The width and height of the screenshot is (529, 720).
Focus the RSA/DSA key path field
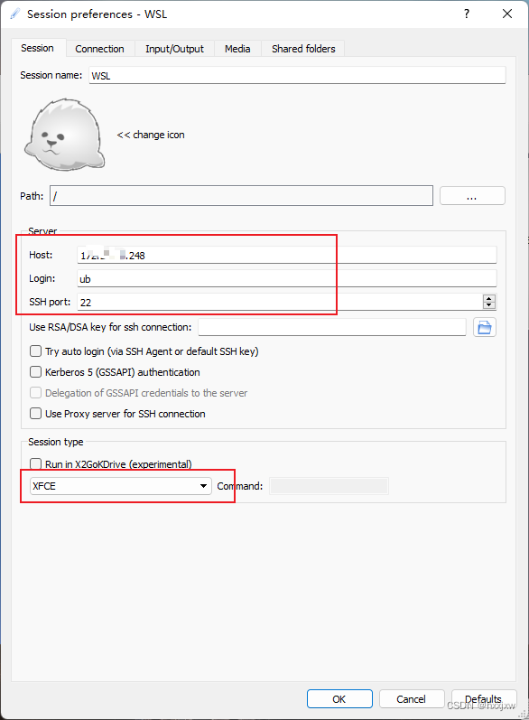pyautogui.click(x=332, y=327)
